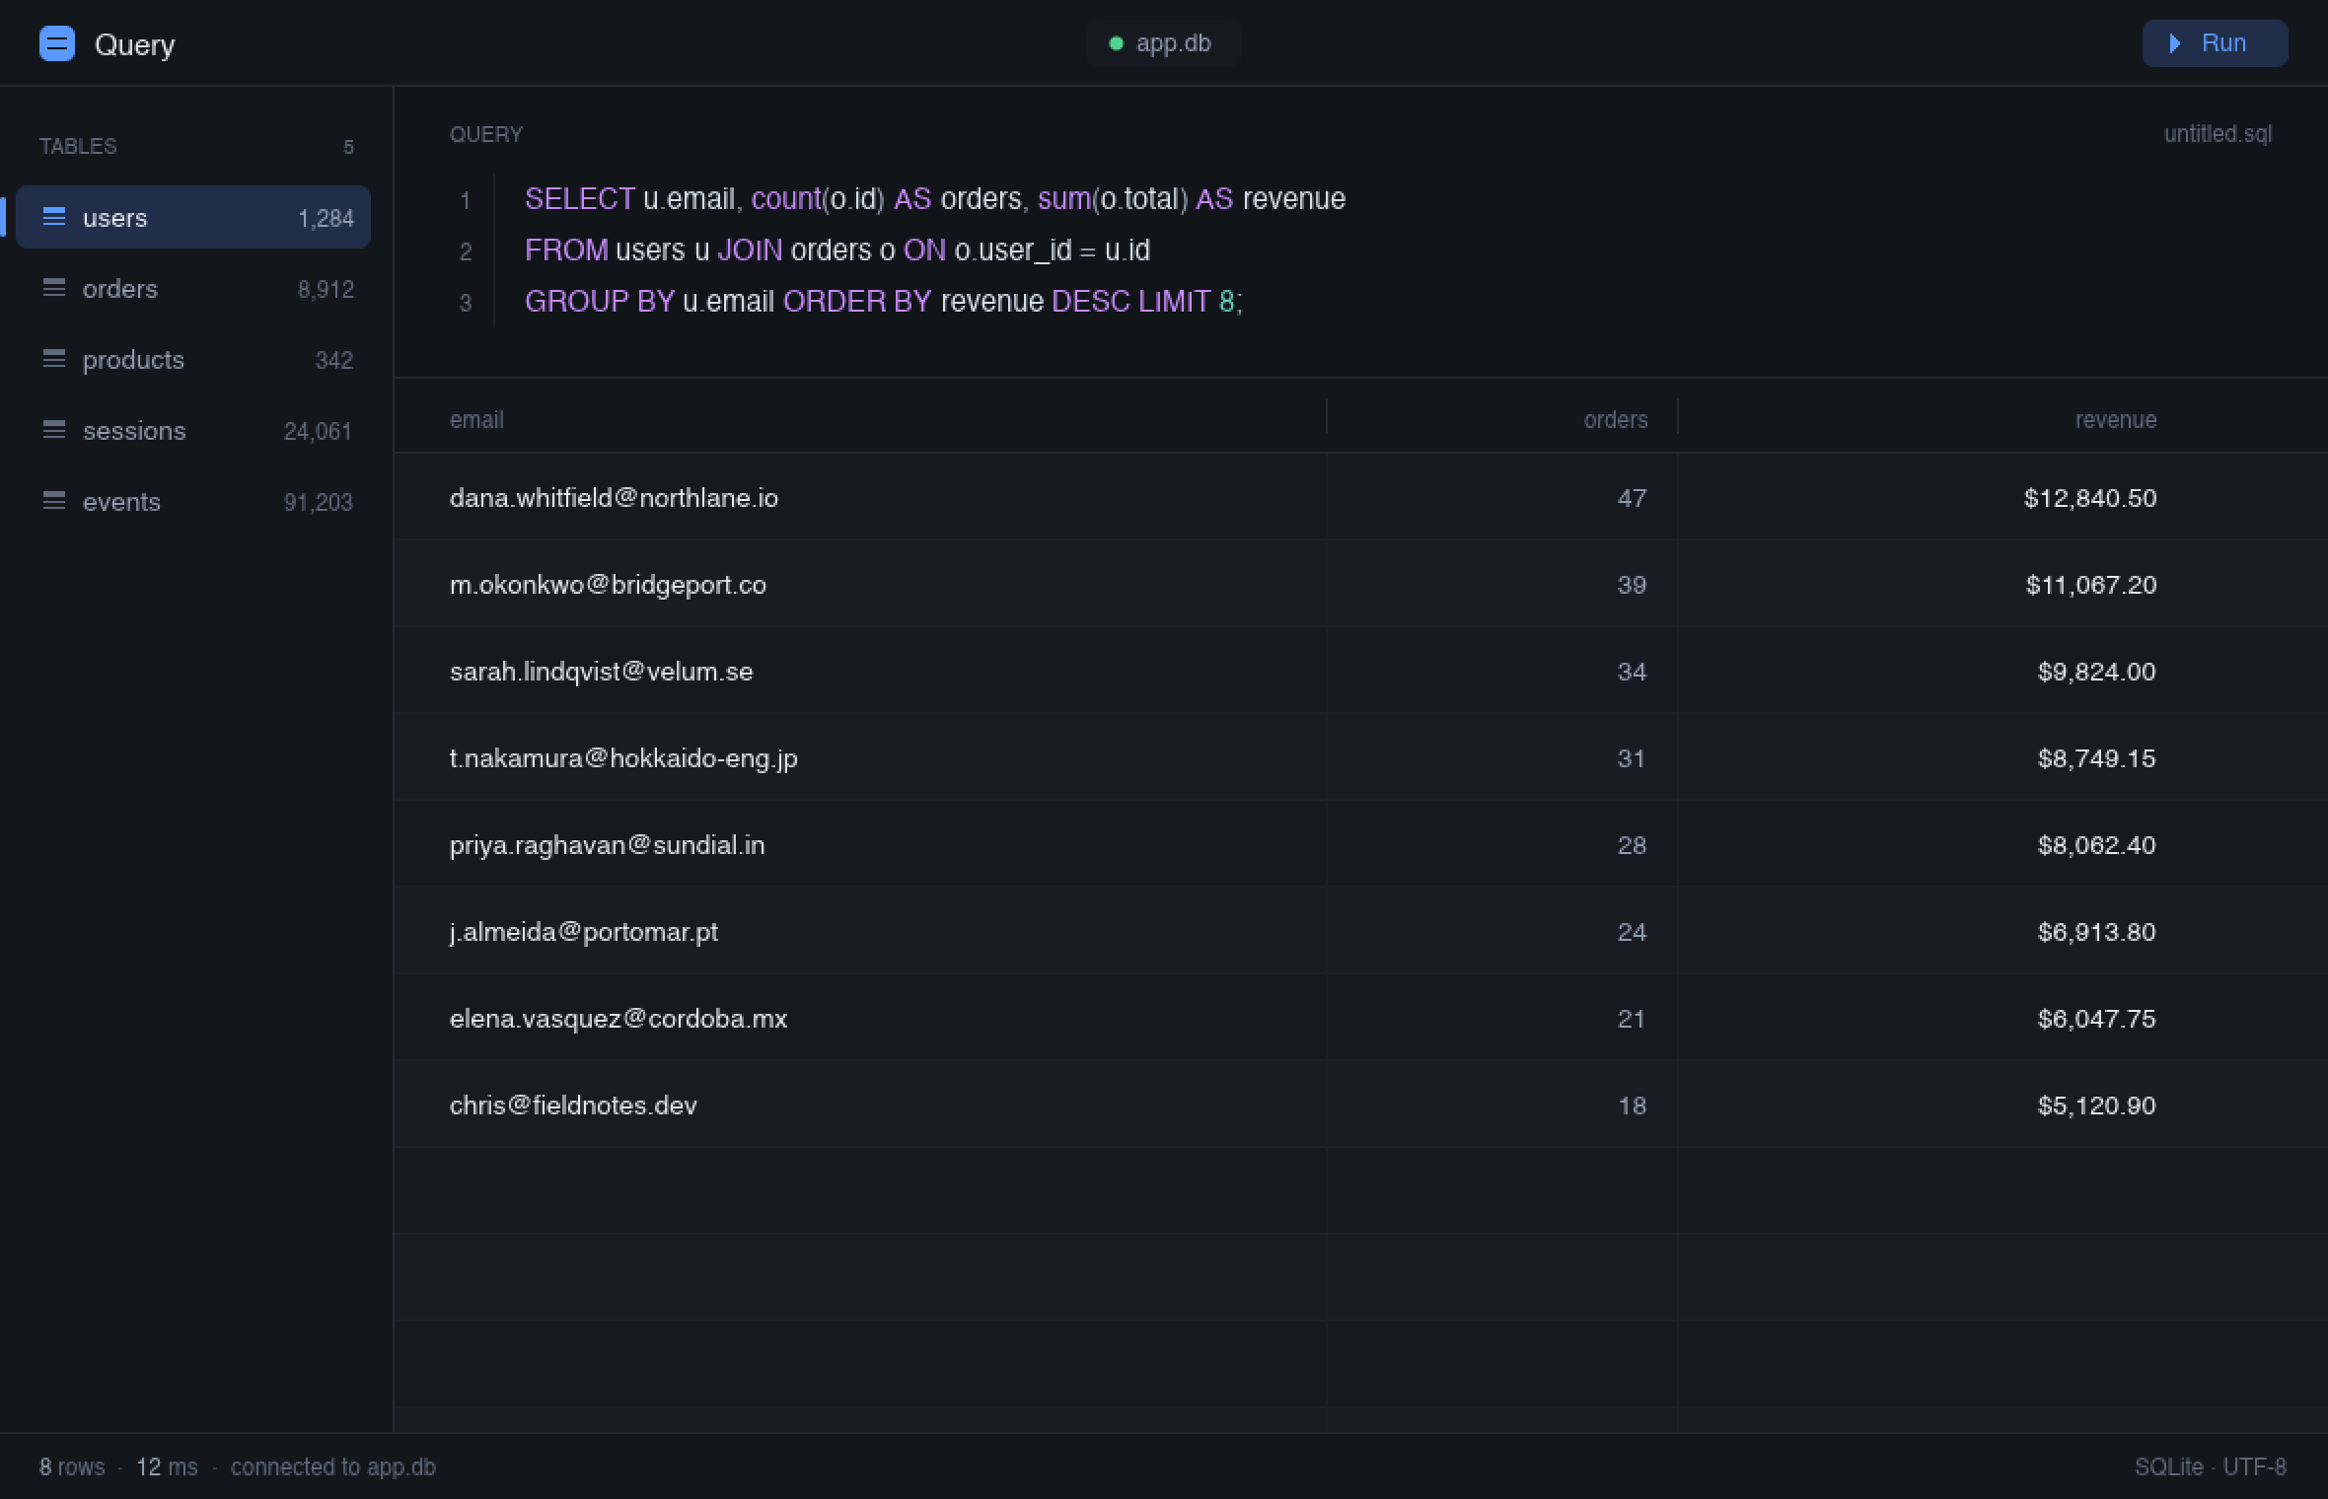
Task: Click the 12 ms timing in status bar
Action: [167, 1466]
